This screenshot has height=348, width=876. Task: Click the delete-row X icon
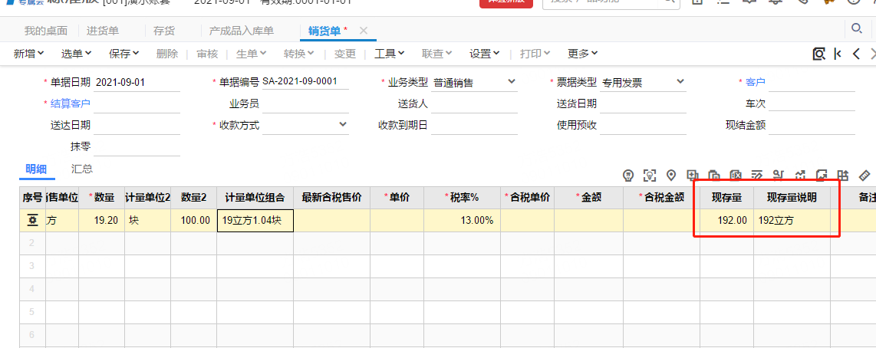click(x=736, y=176)
